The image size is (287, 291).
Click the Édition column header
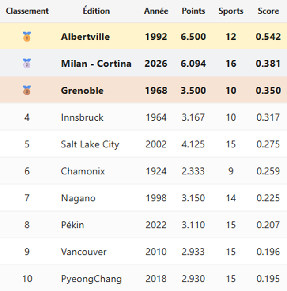pos(96,11)
